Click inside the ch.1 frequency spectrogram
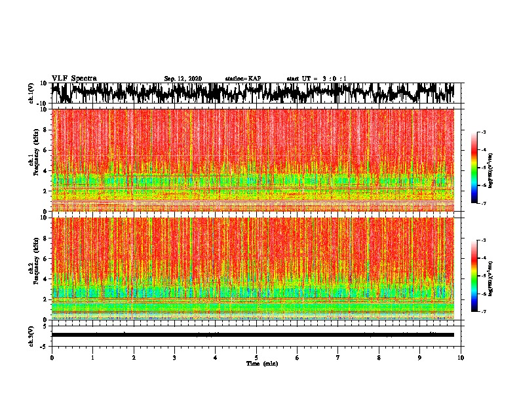The image size is (519, 401). [x=253, y=160]
